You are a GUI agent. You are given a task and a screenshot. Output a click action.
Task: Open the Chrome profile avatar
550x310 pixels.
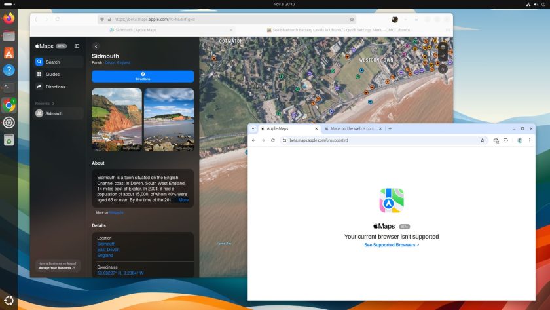point(520,140)
